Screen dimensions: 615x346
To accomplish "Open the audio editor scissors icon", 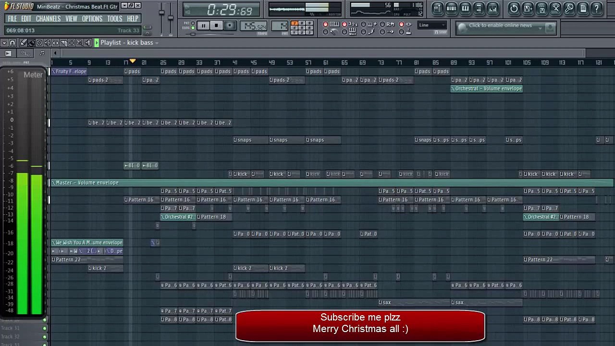I will coord(556,8).
